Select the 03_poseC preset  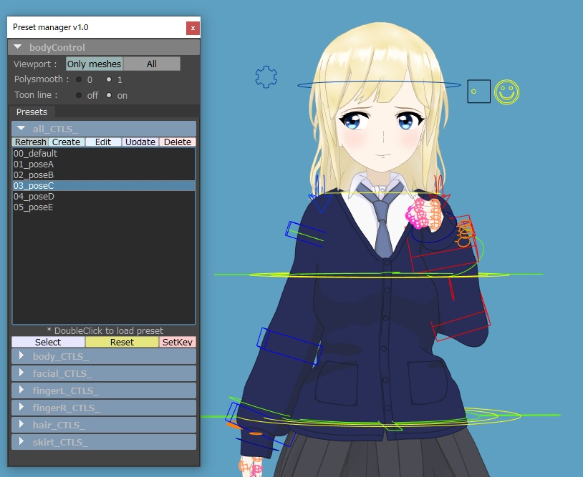[x=104, y=186]
